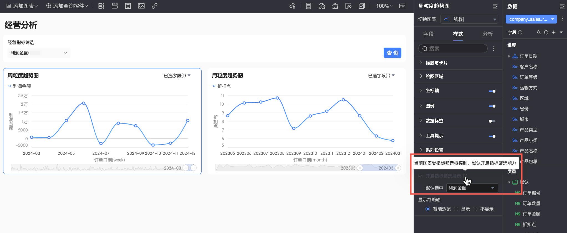Switch to the 分析 tab
The height and width of the screenshot is (233, 567).
tap(487, 34)
